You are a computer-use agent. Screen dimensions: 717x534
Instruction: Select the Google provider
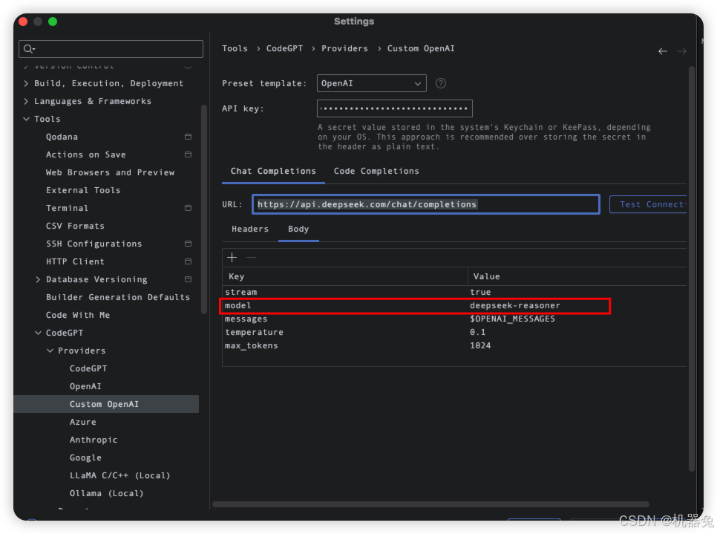tap(85, 458)
